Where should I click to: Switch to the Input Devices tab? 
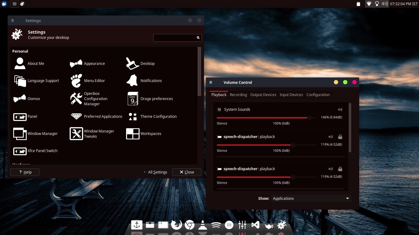coord(291,95)
